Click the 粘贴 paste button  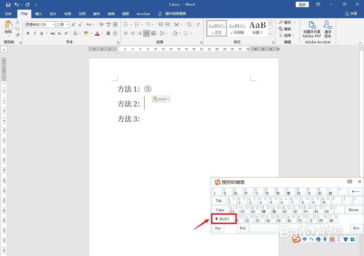click(x=9, y=29)
